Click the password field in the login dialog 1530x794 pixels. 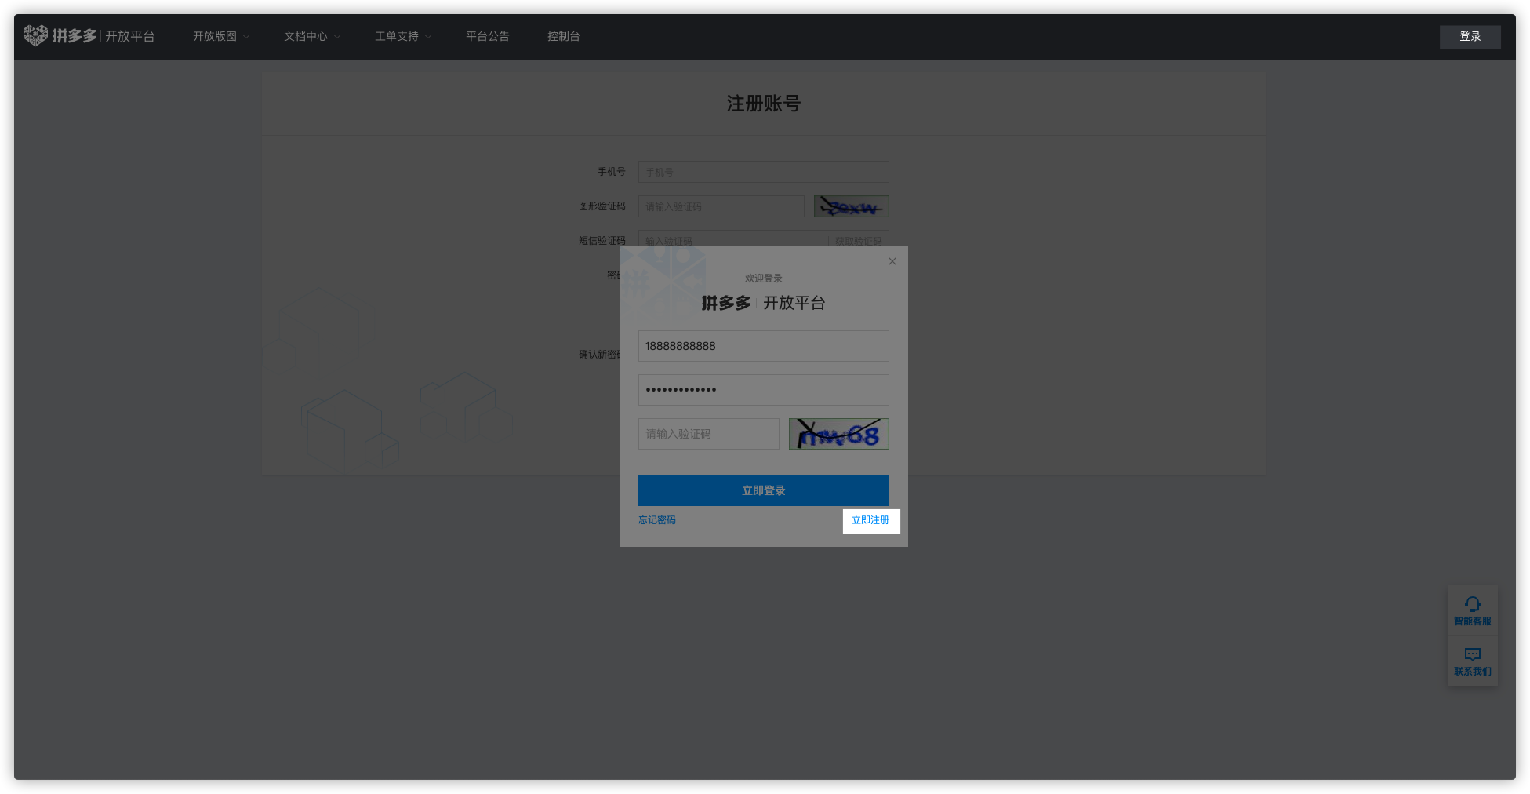click(763, 390)
